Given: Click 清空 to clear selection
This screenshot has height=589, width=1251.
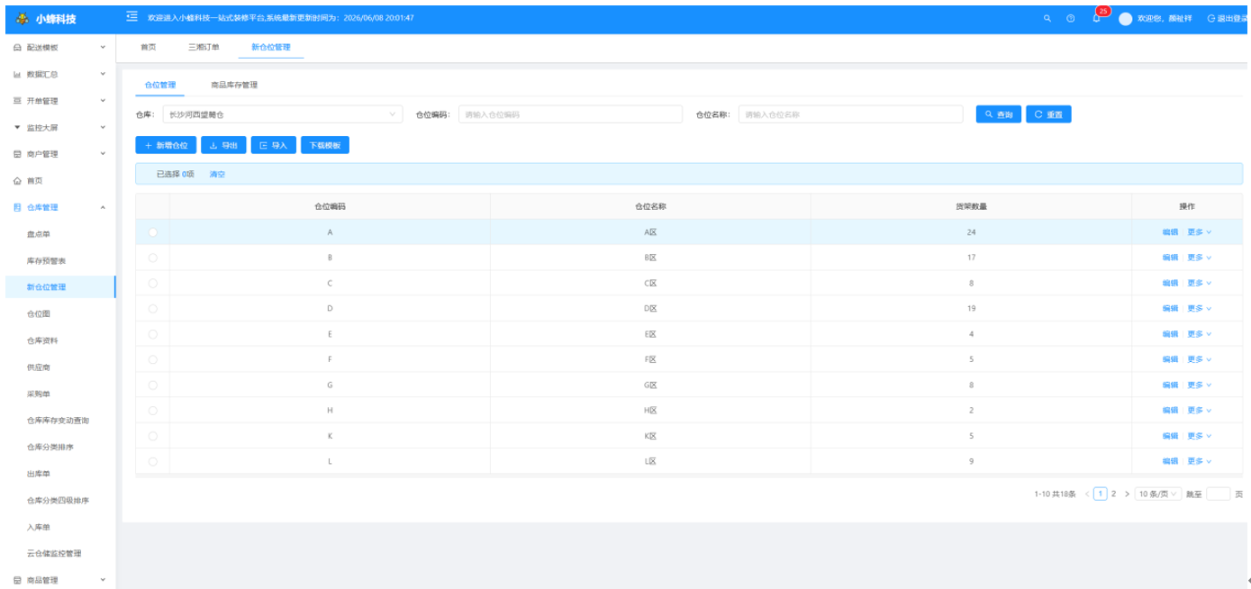Looking at the screenshot, I should tap(217, 174).
